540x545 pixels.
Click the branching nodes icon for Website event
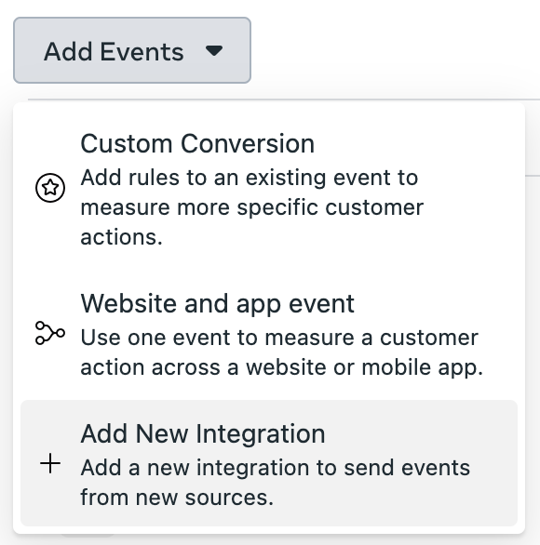point(50,333)
